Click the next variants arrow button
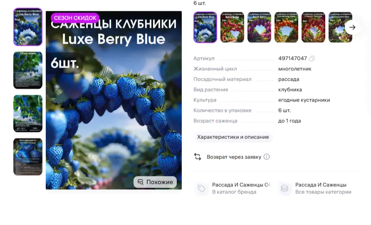 352,27
